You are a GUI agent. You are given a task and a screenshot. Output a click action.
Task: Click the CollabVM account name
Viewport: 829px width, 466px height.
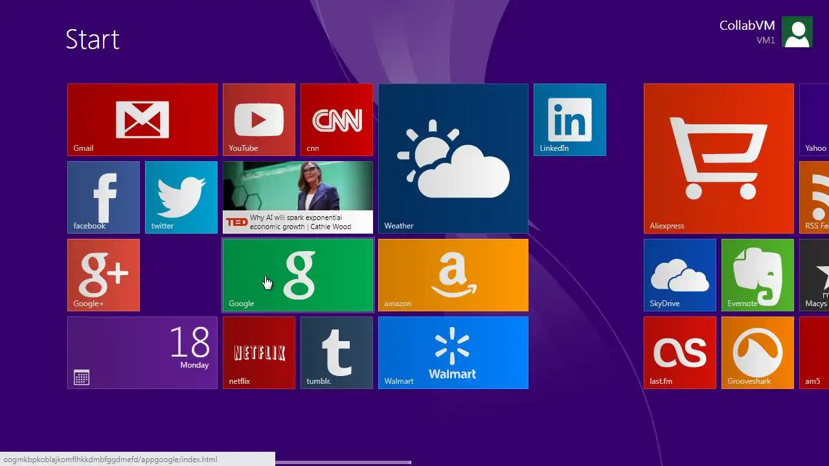747,25
